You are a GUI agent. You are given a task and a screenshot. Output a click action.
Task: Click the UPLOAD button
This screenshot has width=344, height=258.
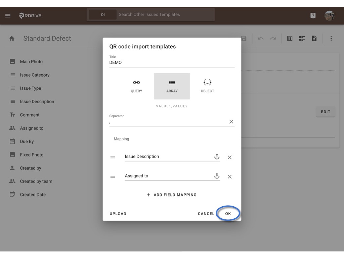(118, 214)
